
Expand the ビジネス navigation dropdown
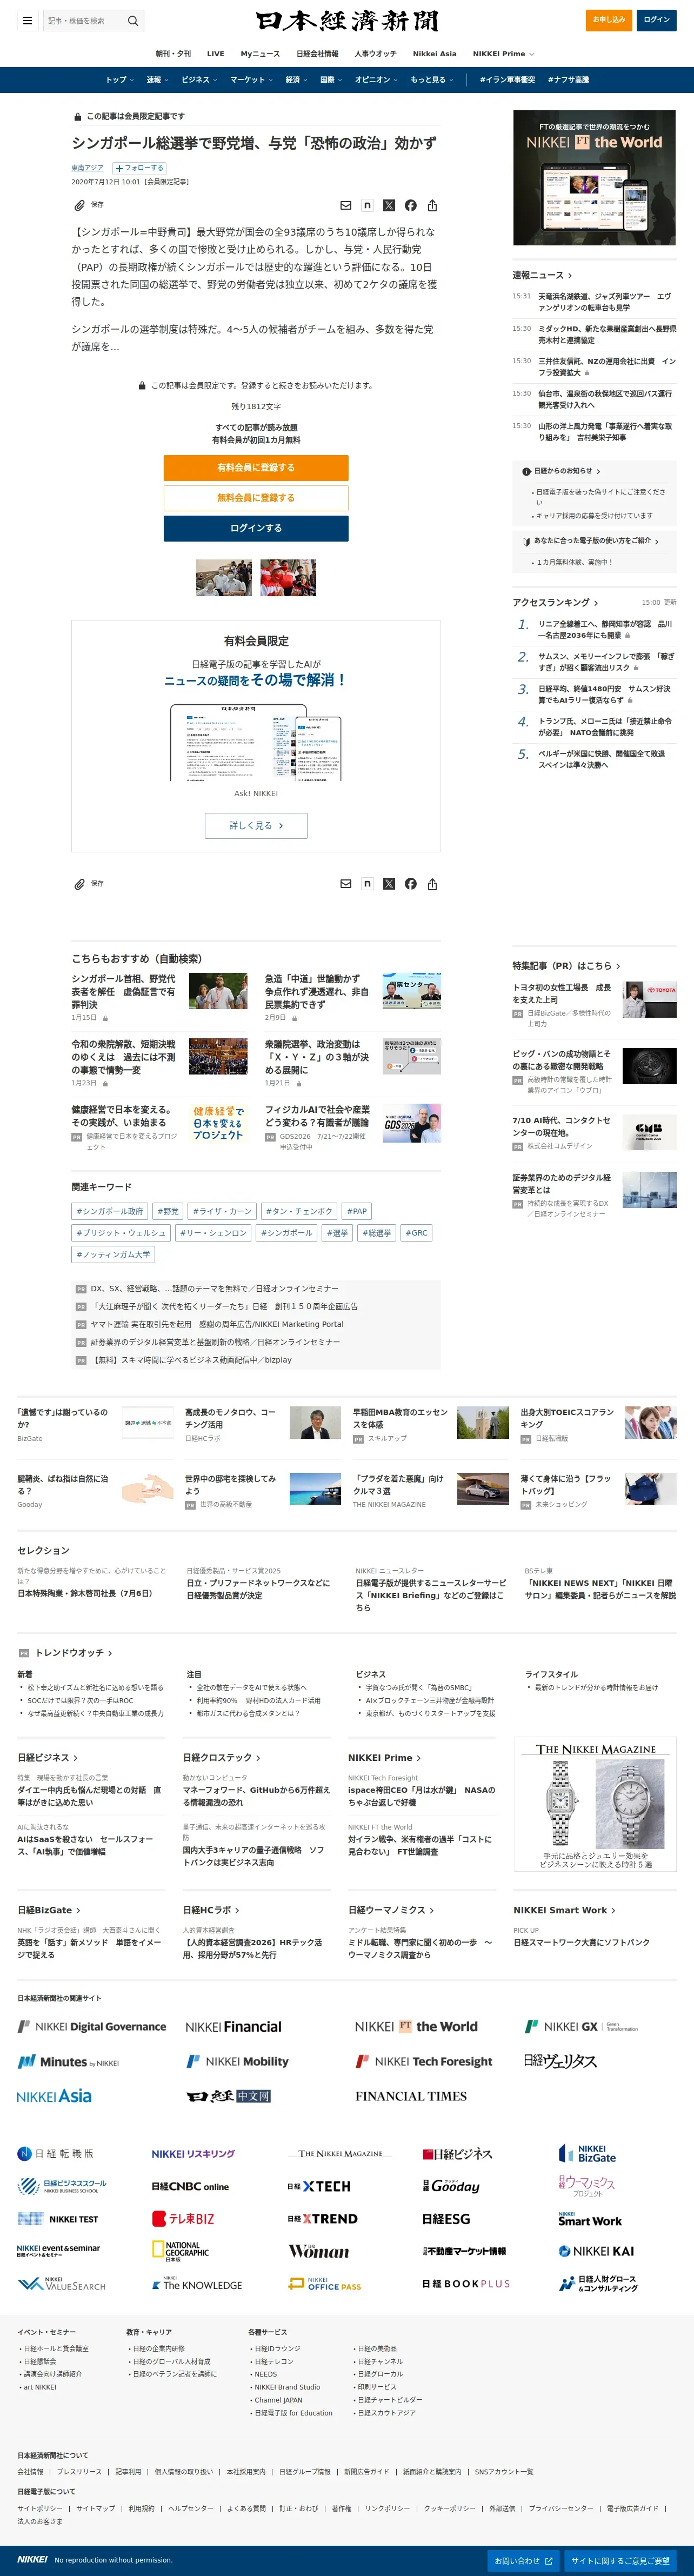pos(199,80)
